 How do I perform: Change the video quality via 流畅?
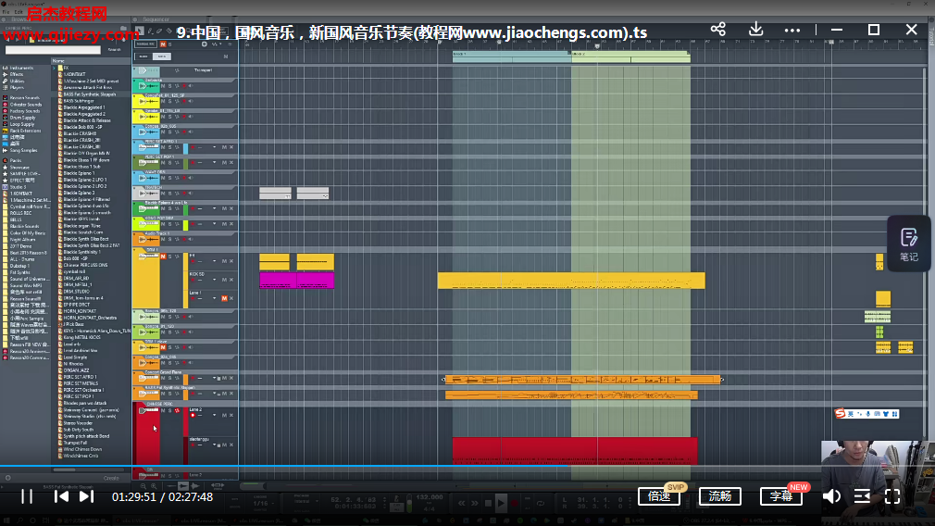tap(719, 496)
